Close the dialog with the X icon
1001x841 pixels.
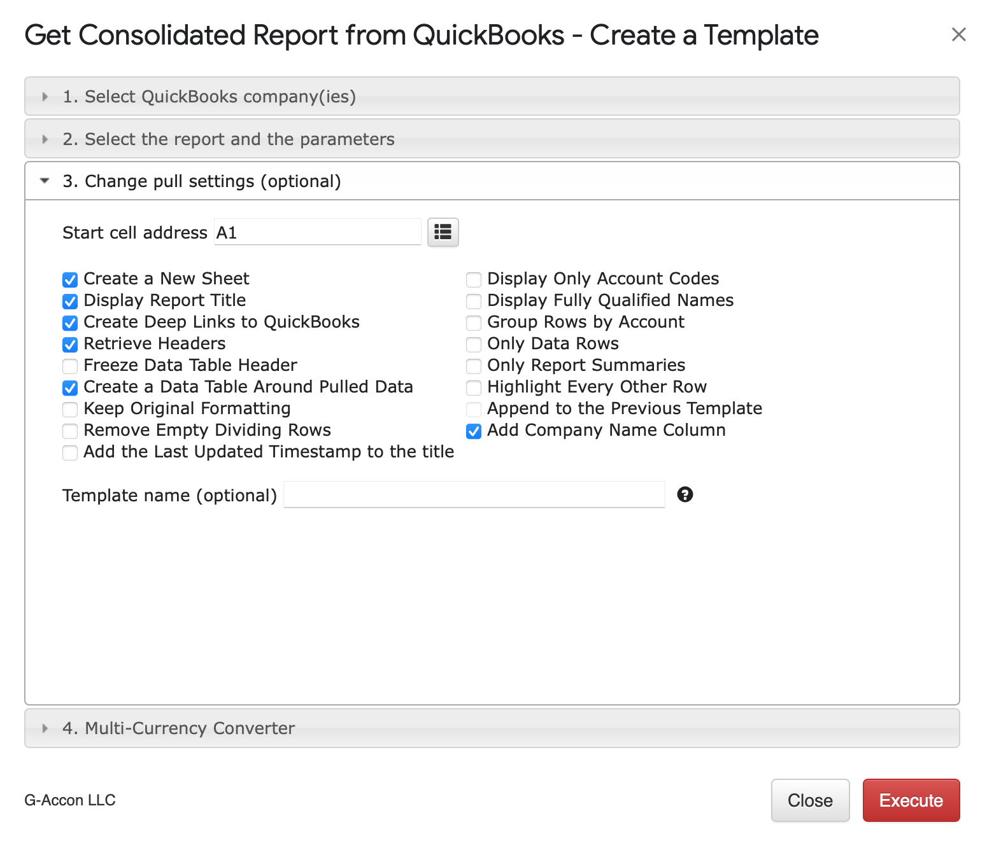tap(958, 34)
